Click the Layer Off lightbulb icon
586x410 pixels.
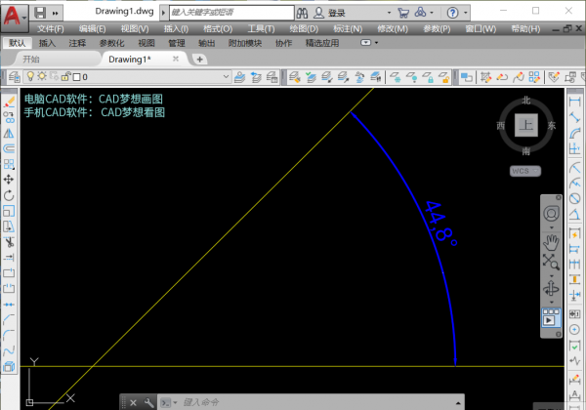411,77
